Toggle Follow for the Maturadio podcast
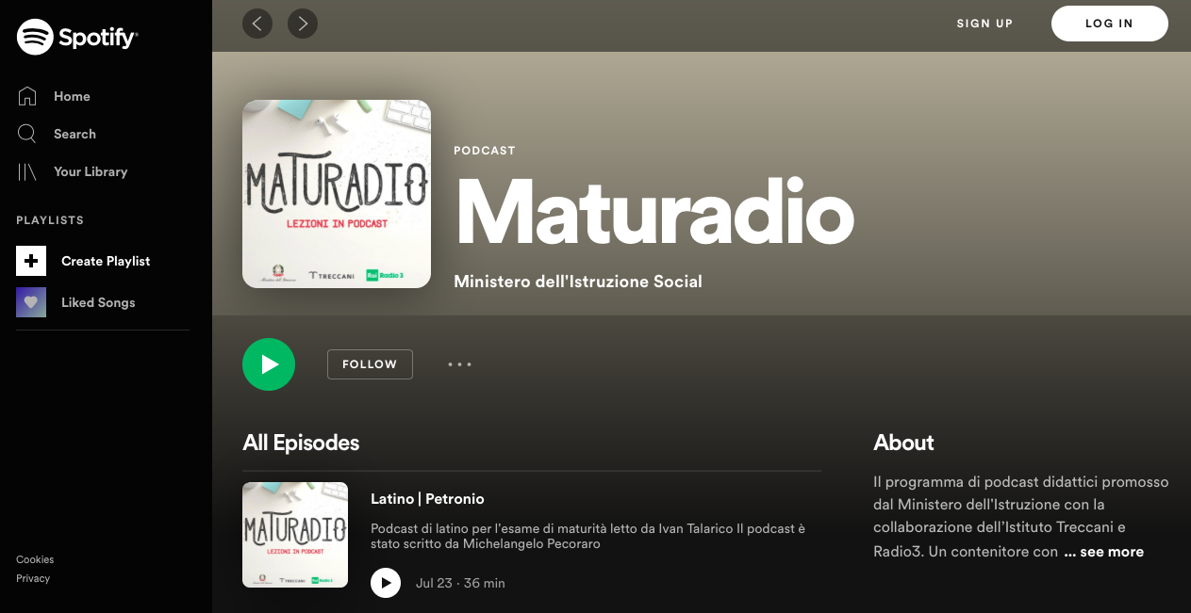 (x=370, y=364)
